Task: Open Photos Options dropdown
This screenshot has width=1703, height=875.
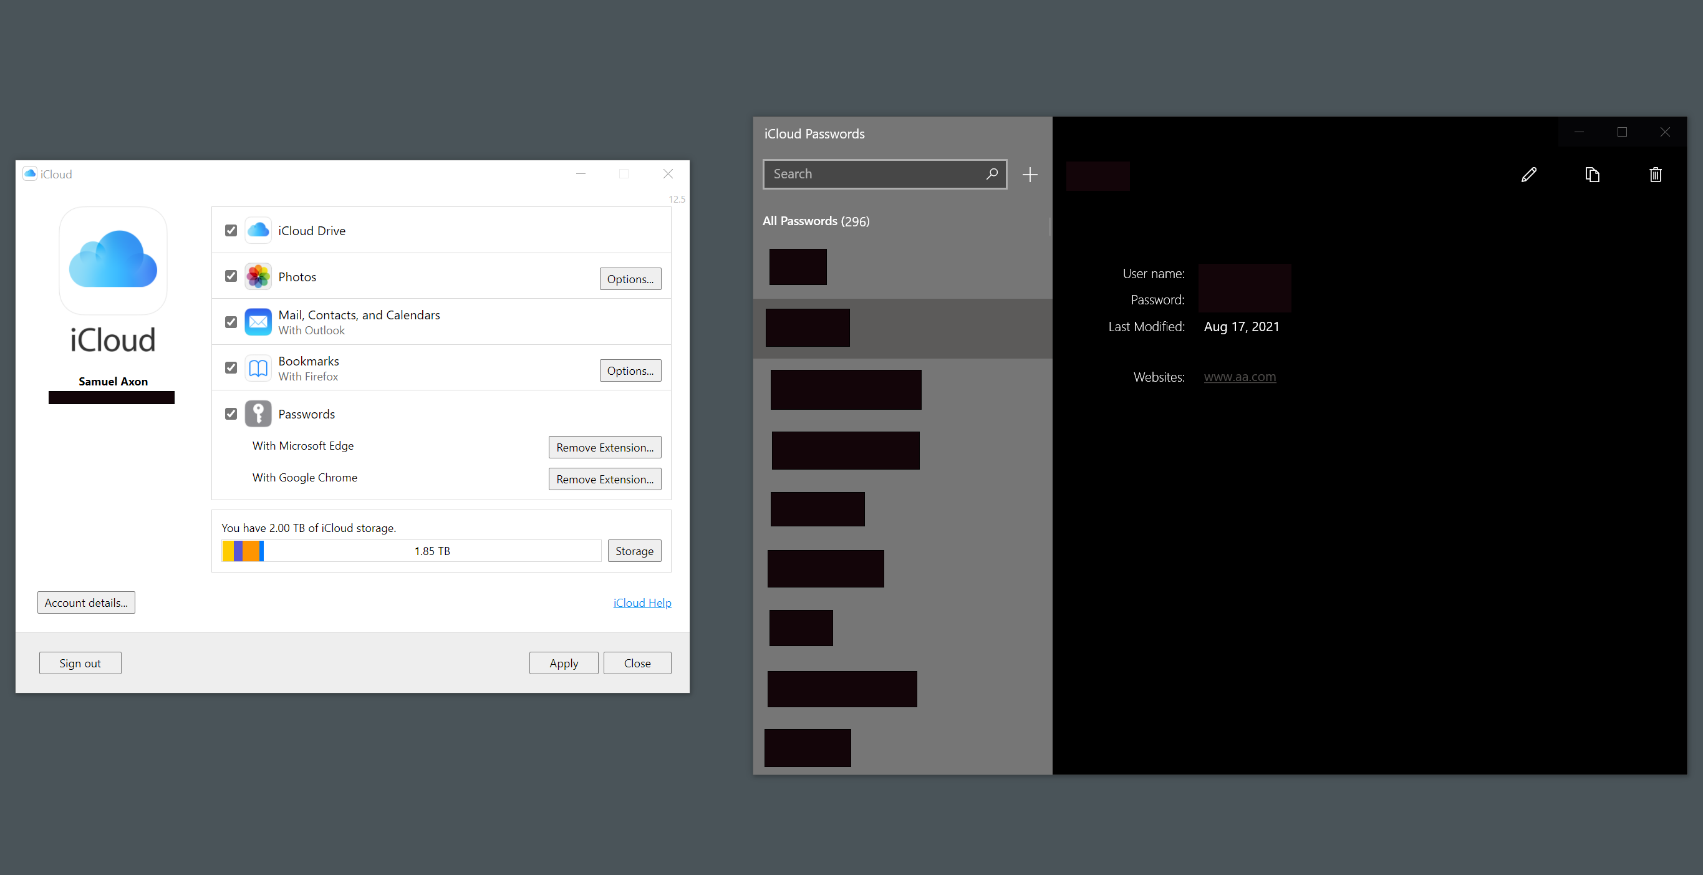Action: click(628, 279)
